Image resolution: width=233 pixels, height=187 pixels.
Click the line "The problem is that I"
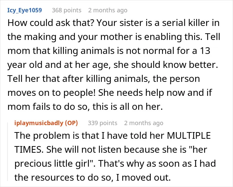113,136
